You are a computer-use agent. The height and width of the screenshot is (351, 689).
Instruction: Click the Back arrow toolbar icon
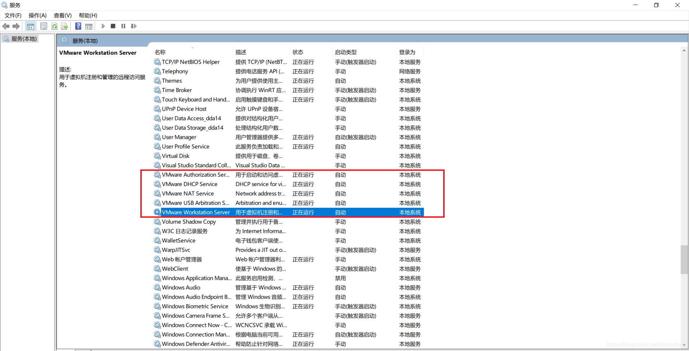6,26
